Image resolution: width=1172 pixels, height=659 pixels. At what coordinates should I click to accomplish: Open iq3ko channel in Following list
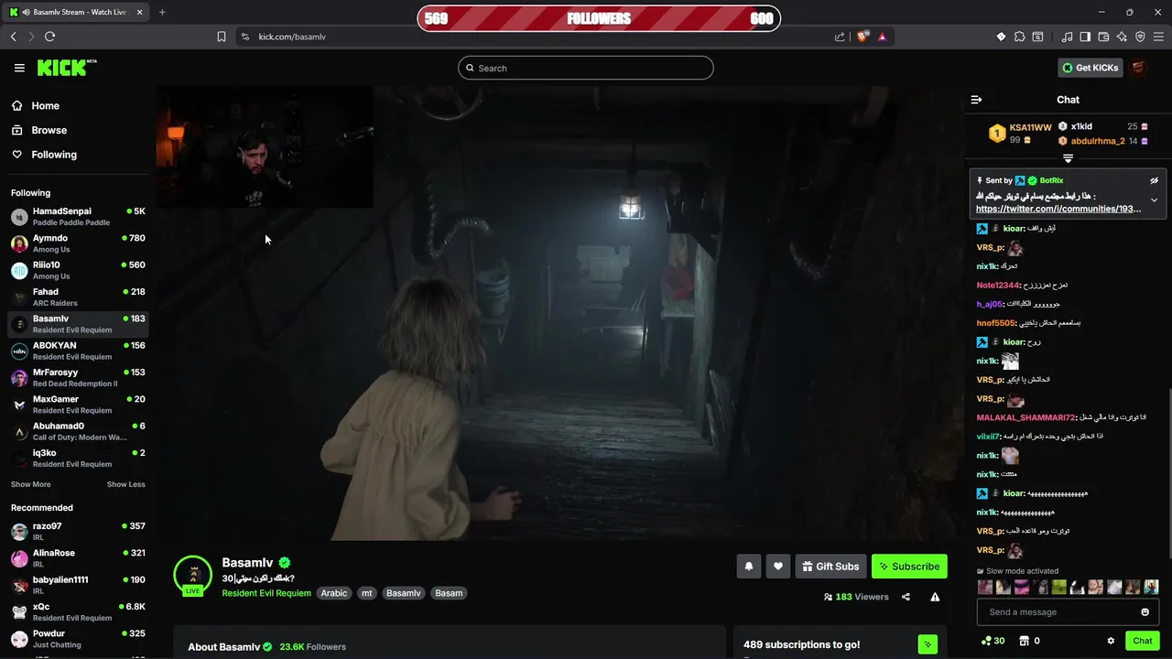pyautogui.click(x=78, y=458)
